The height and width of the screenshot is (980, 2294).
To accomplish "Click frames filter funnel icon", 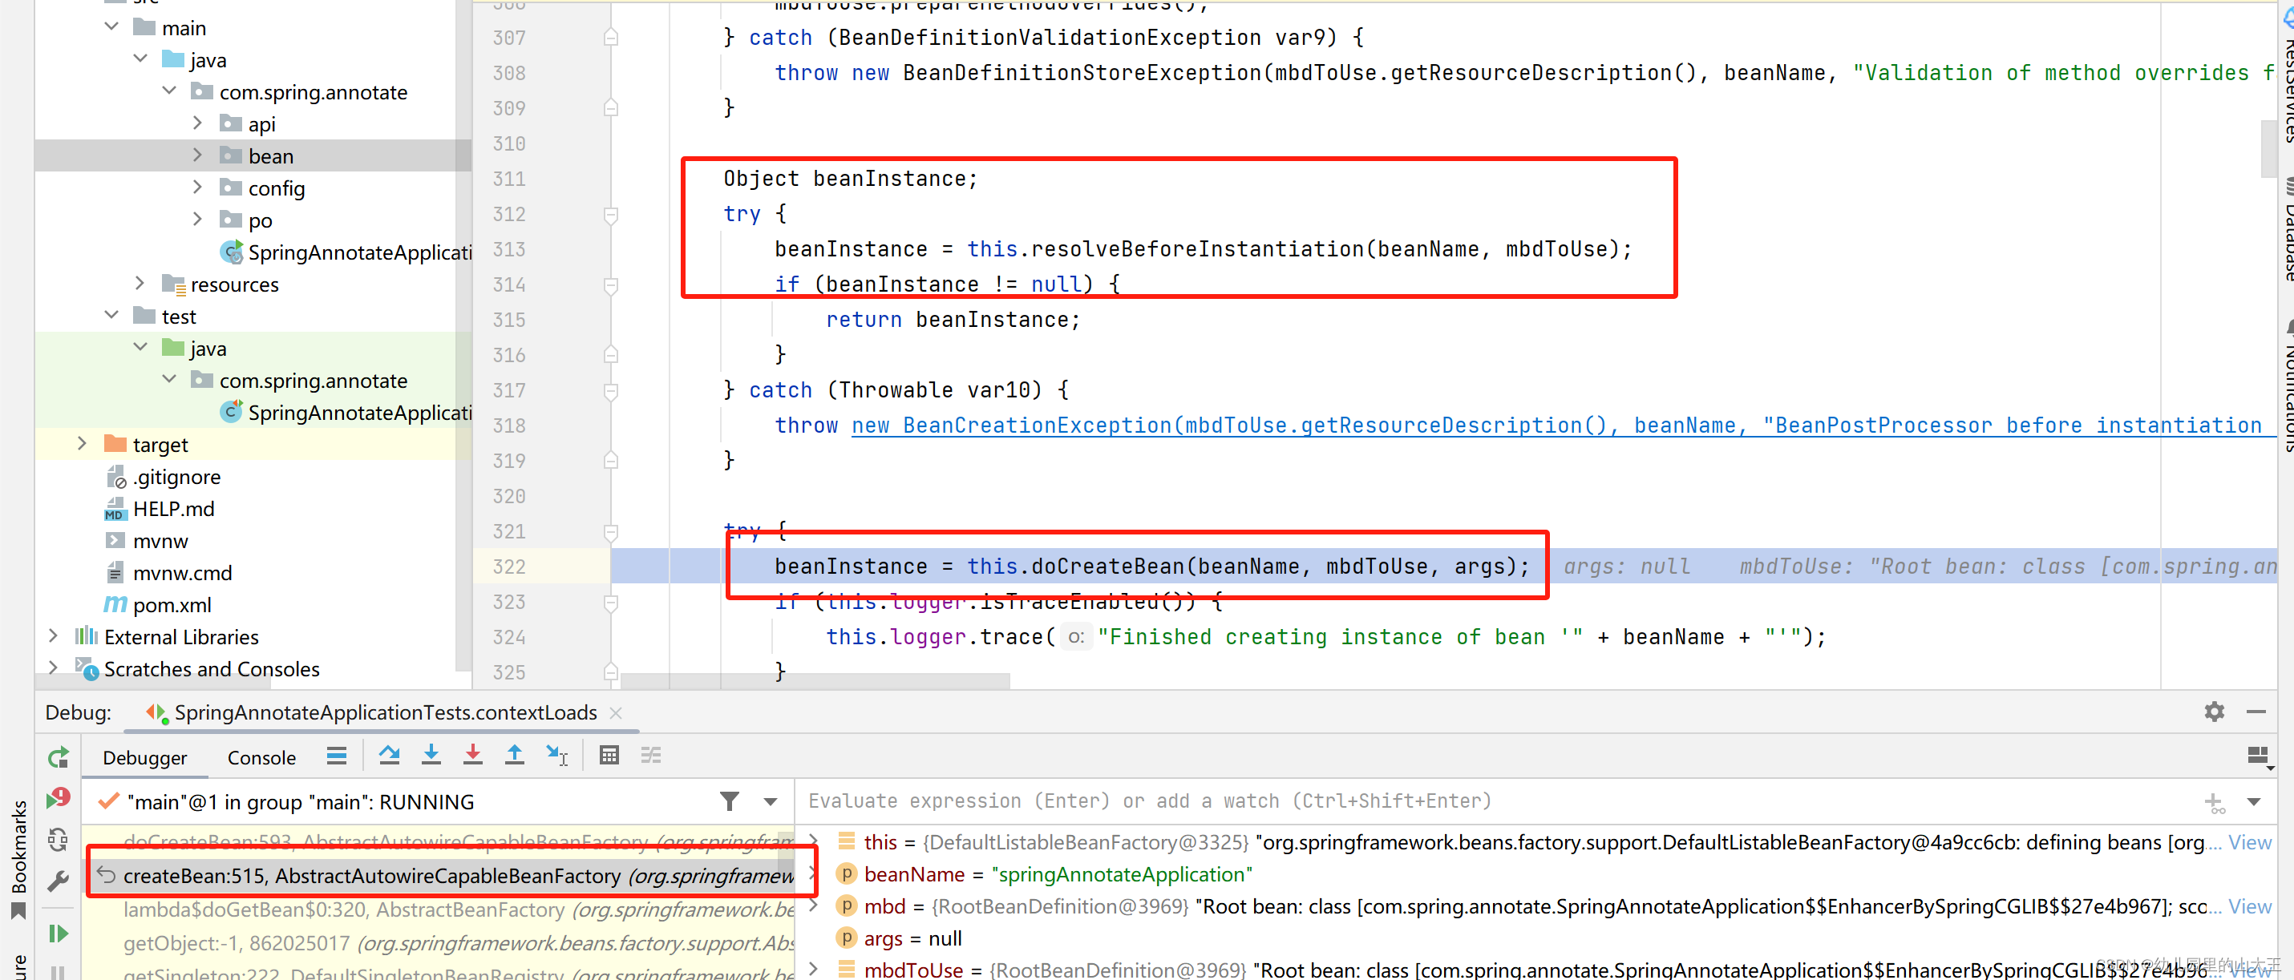I will point(730,802).
